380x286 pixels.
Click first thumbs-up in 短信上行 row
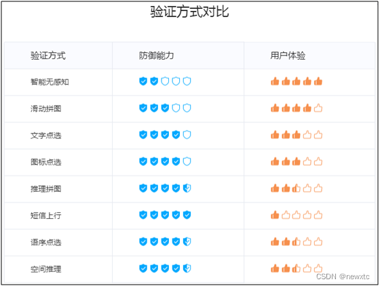point(275,215)
